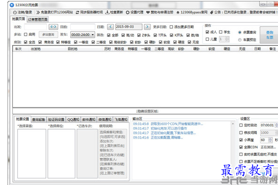Click the 注销/登录 power icon
This screenshot has width=278, height=185.
coord(15,12)
